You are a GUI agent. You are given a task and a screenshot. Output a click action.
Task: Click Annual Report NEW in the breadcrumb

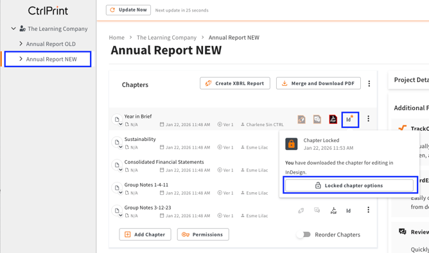[234, 37]
